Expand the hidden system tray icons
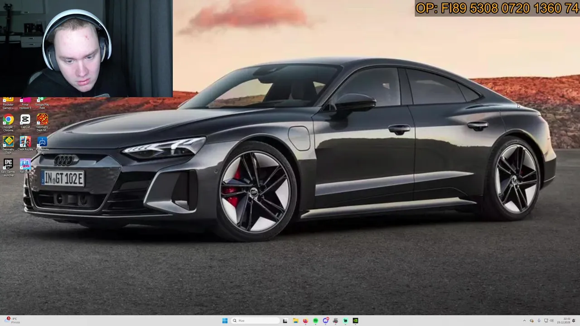This screenshot has width=580, height=326. click(525, 321)
